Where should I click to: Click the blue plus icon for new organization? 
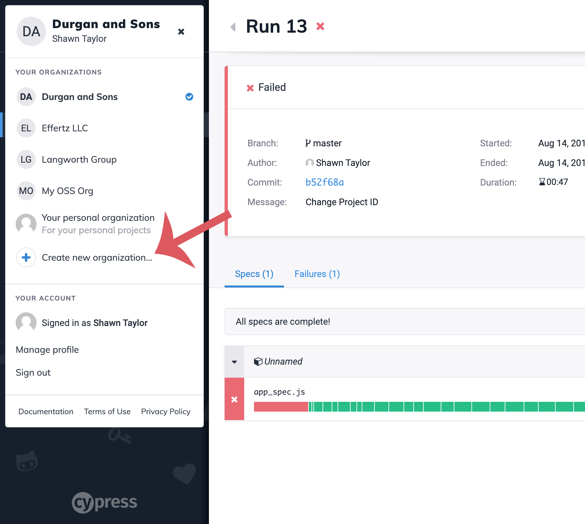(26, 257)
